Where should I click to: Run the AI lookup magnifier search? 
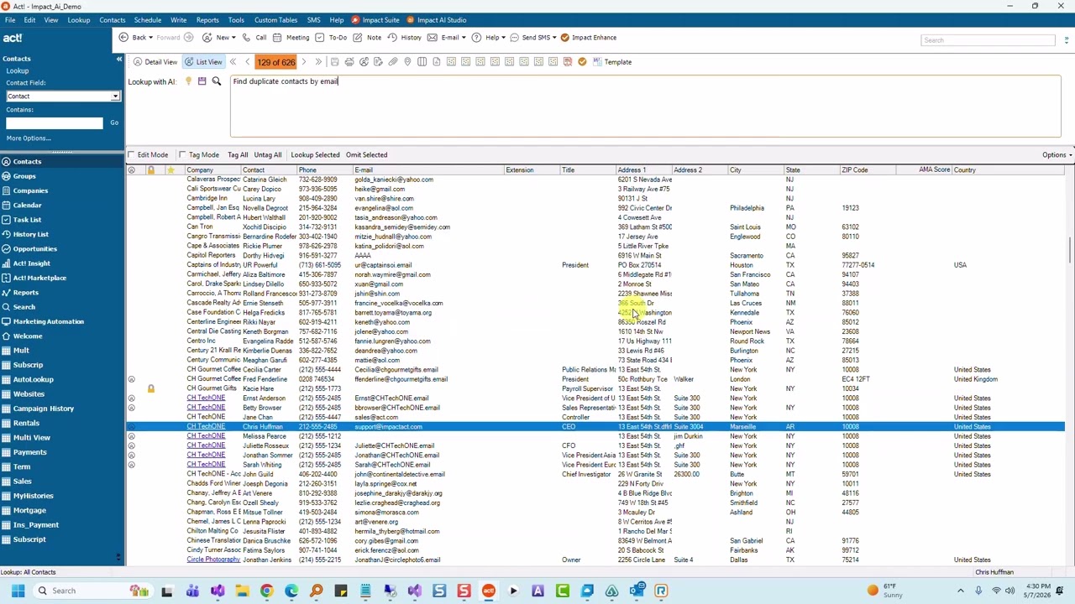click(216, 81)
